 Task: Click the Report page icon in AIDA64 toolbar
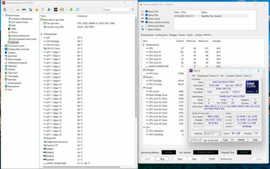[x=11, y=10]
